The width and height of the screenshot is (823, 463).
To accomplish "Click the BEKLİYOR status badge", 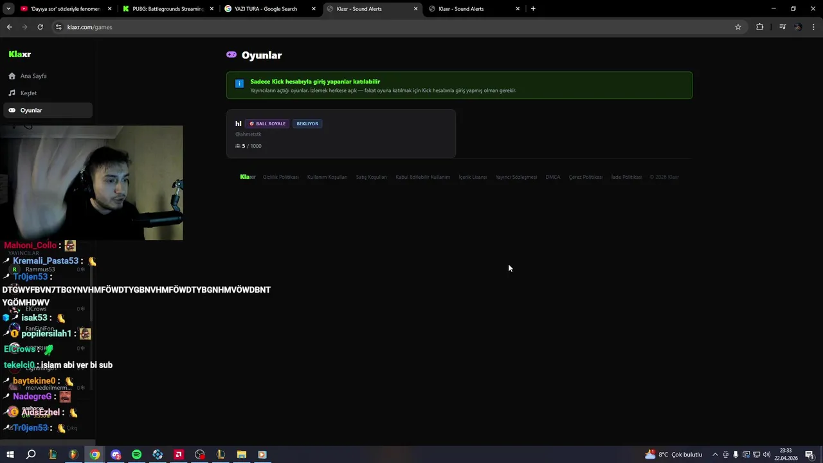I will click(x=307, y=123).
